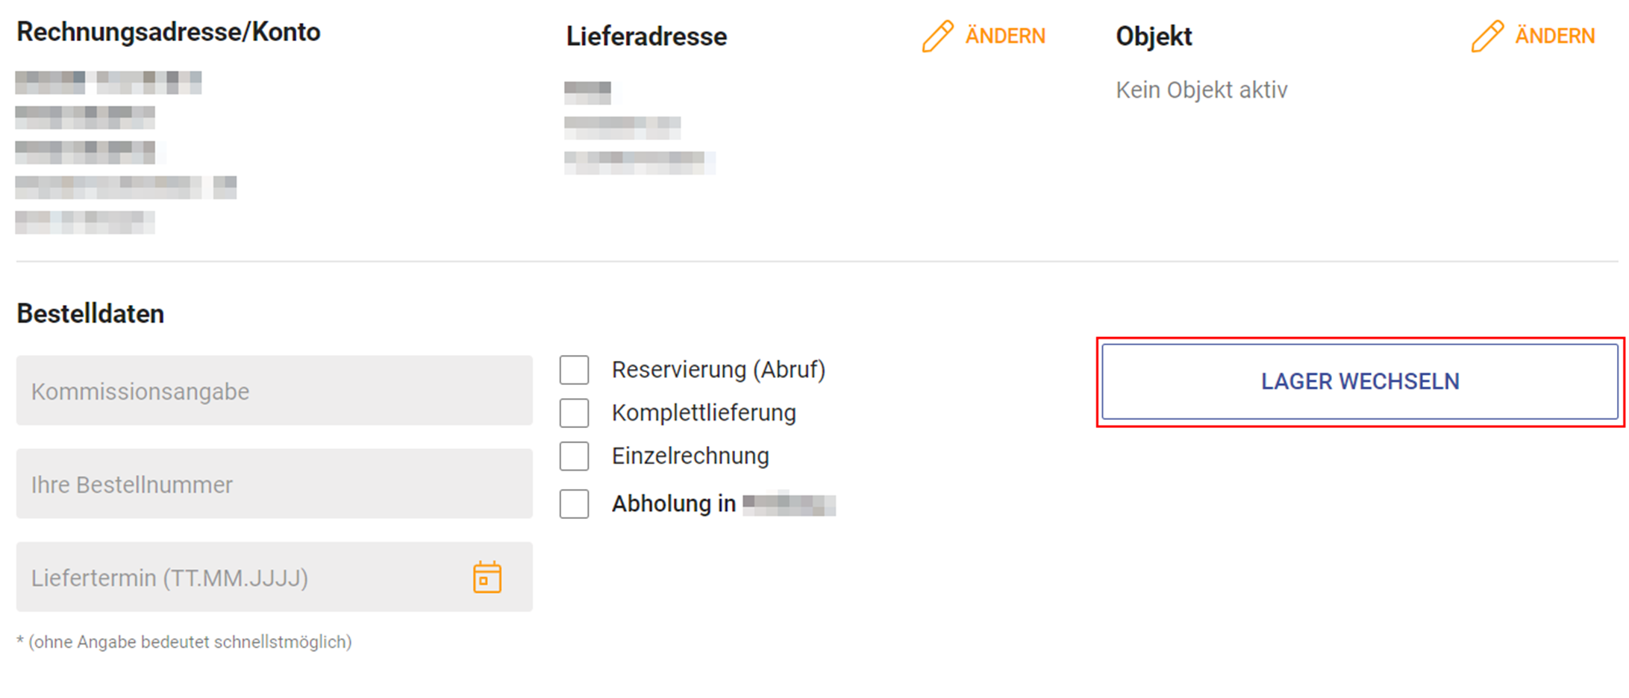
Task: Click the ÄNDERN link for Objekt
Action: point(1554,36)
